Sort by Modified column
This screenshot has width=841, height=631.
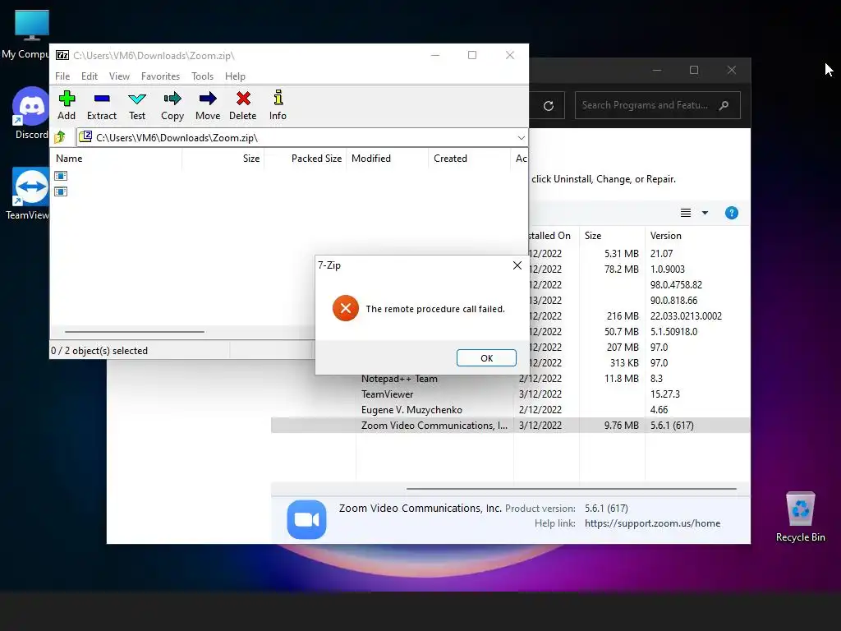click(388, 159)
